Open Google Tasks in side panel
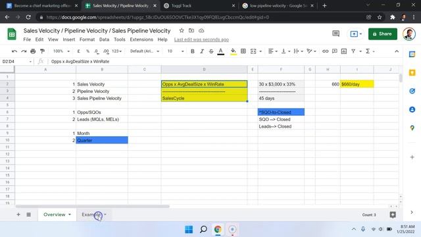421x237 pixels. pyautogui.click(x=412, y=91)
